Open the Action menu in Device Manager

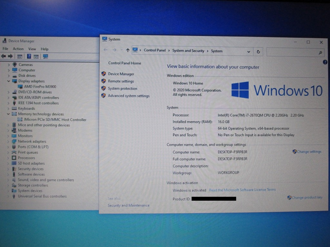point(18,49)
